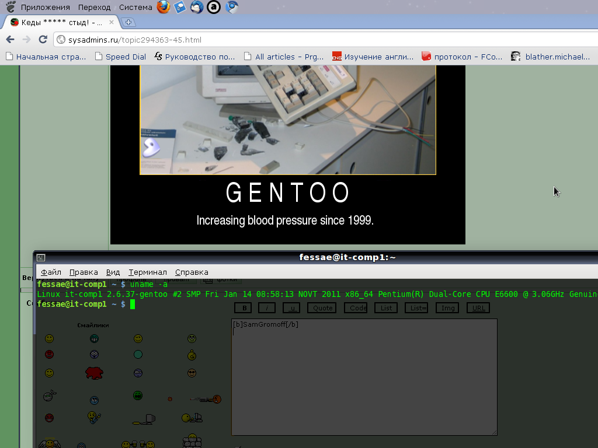Open the terminal Терминал menu
The height and width of the screenshot is (448, 598).
pos(148,272)
